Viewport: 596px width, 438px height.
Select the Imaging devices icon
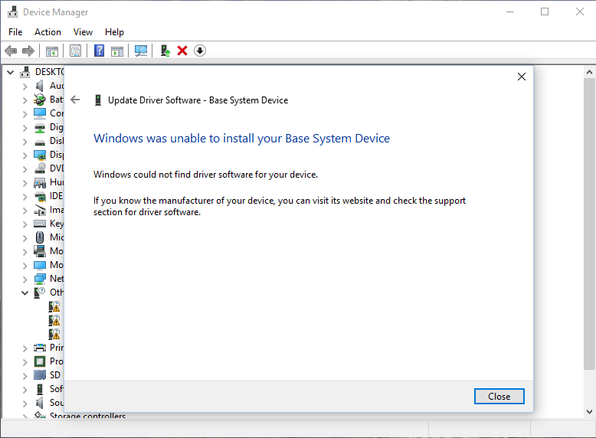tap(40, 210)
